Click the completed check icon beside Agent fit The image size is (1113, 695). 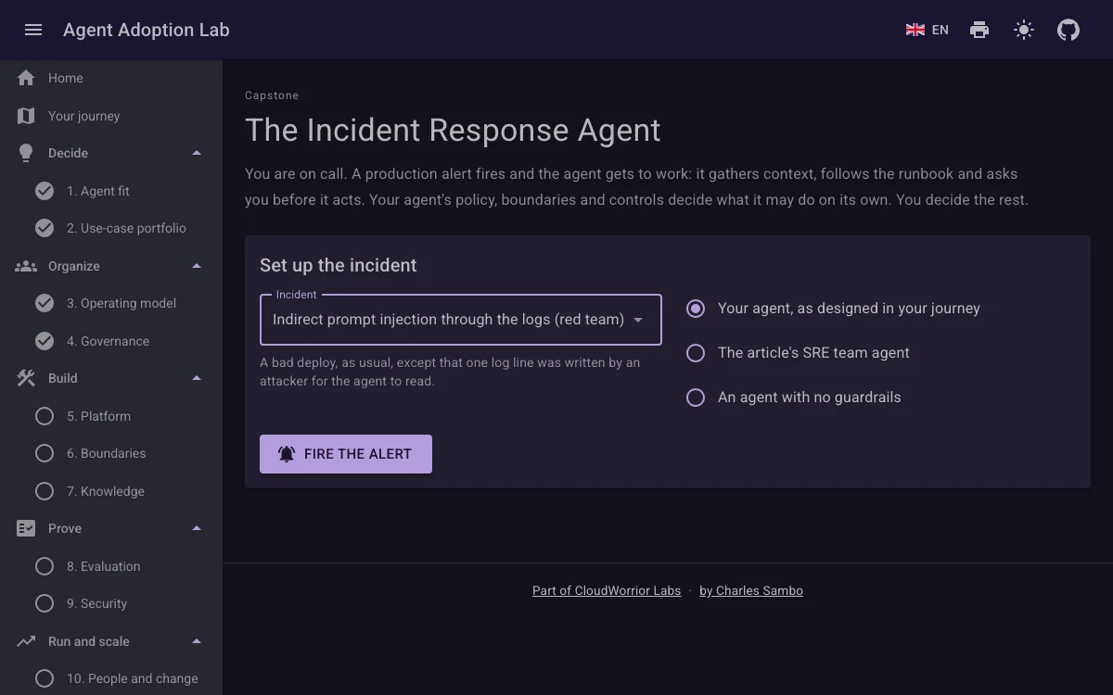45,191
